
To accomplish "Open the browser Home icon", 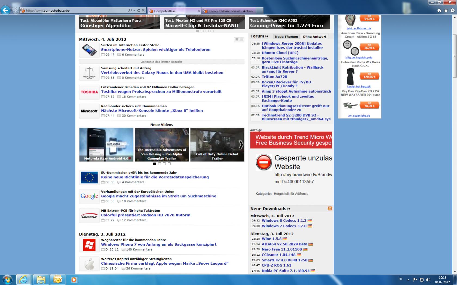I will (439, 11).
